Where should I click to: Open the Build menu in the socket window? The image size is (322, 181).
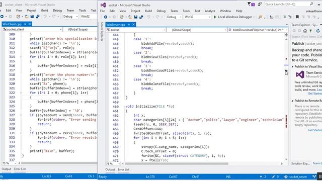[x=148, y=11]
